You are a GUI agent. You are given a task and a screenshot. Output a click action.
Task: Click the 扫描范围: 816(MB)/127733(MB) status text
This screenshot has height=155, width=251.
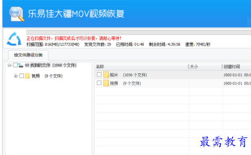click(x=53, y=44)
